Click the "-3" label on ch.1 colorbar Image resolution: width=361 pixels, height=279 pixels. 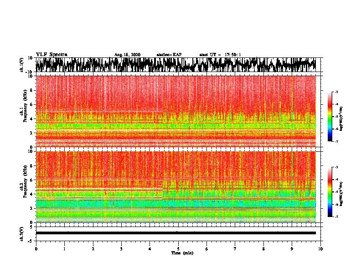pos(336,92)
